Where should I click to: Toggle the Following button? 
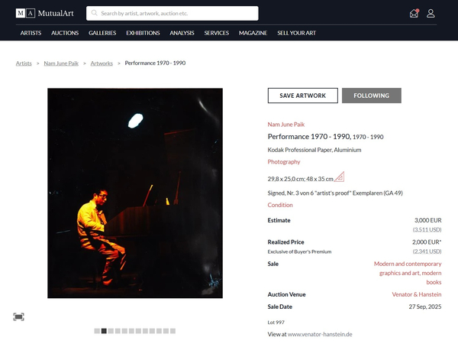tap(372, 96)
